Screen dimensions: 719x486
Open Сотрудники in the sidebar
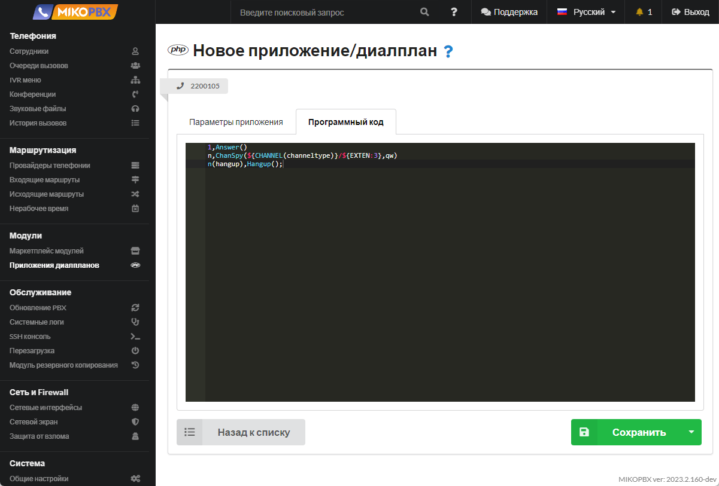click(29, 51)
